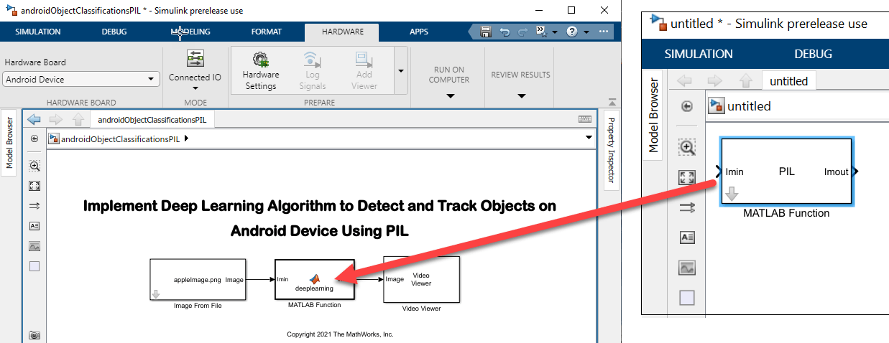Select the PIL MATLAB Function block

coord(786,171)
